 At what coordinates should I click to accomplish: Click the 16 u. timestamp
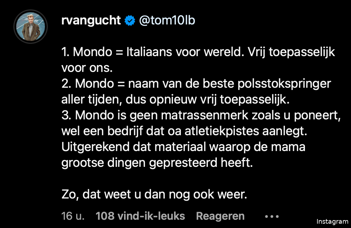(73, 216)
